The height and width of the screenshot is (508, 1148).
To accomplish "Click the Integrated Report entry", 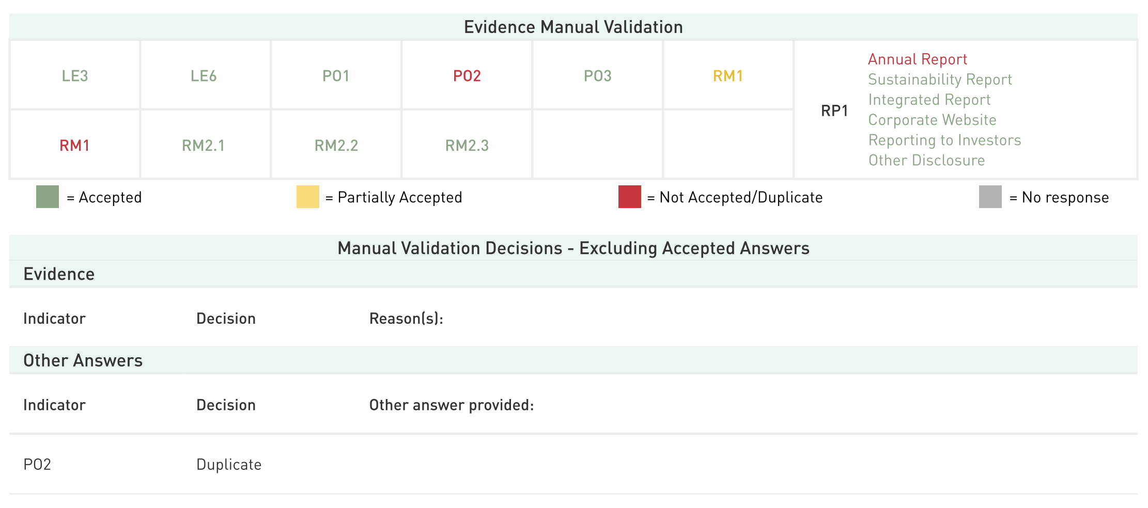I will point(929,100).
